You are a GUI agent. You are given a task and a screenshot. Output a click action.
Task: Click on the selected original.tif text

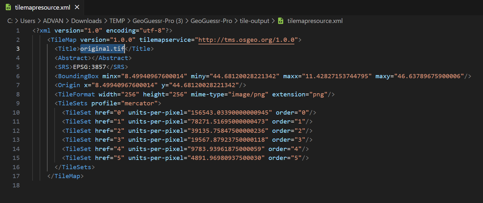point(102,49)
